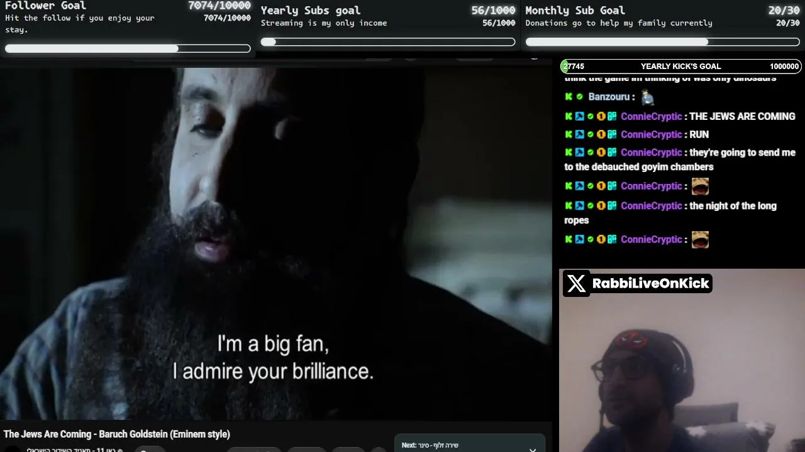Open ConnieCryptic's username on the RUN message
Viewport: 805px width, 452px height.
[x=651, y=134]
